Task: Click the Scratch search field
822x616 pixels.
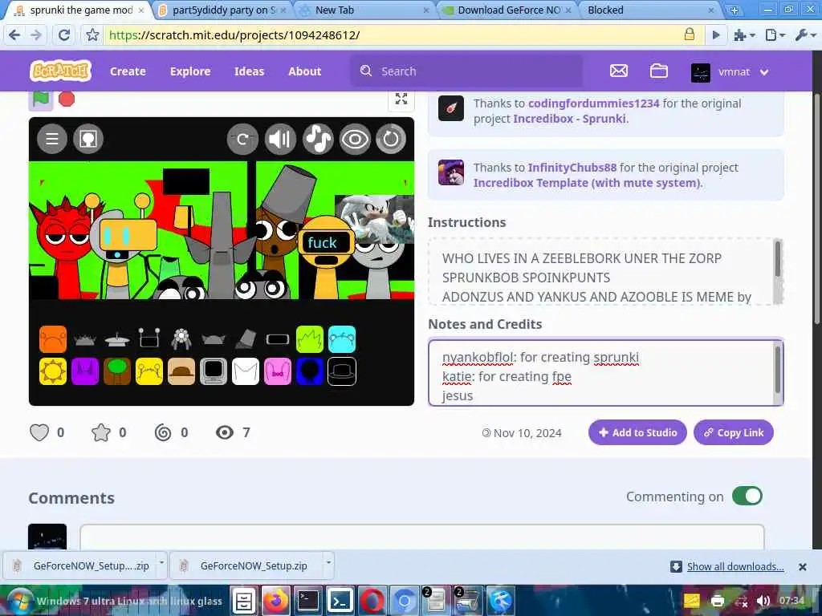Action: (466, 71)
